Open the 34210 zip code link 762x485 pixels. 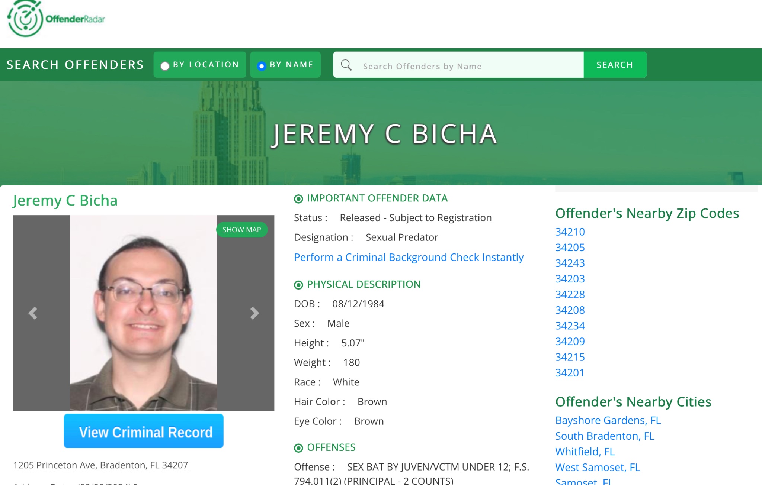[x=570, y=232]
